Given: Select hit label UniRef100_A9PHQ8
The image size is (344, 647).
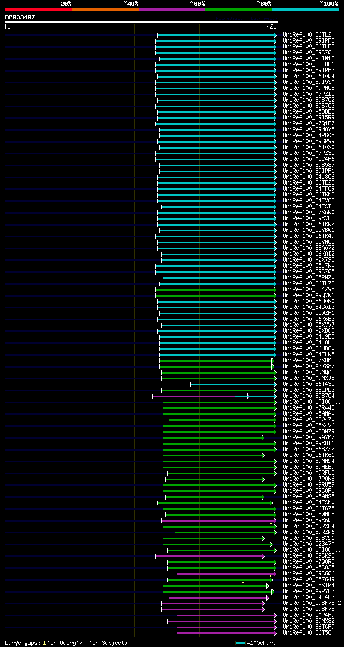Looking at the screenshot, I should 309,88.
